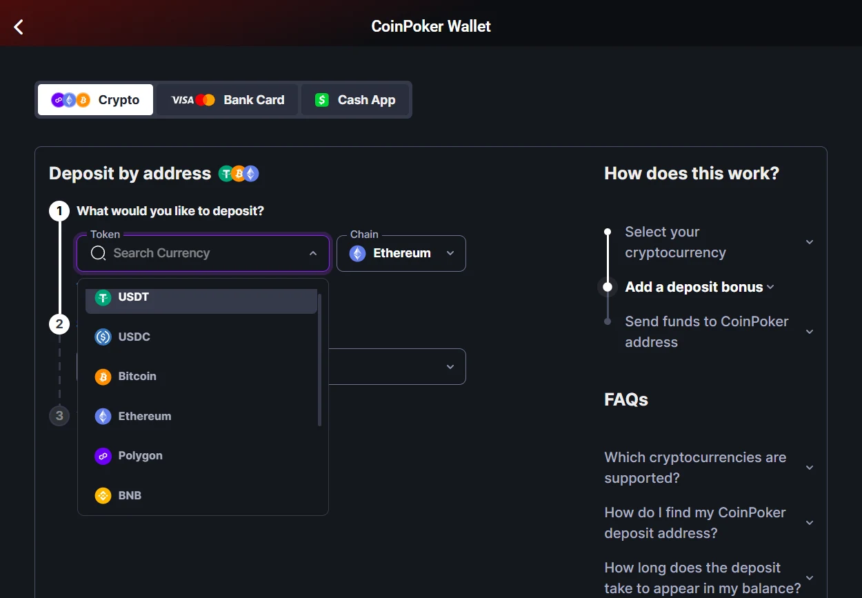Click the How does this work heading
The image size is (862, 598).
click(x=692, y=173)
